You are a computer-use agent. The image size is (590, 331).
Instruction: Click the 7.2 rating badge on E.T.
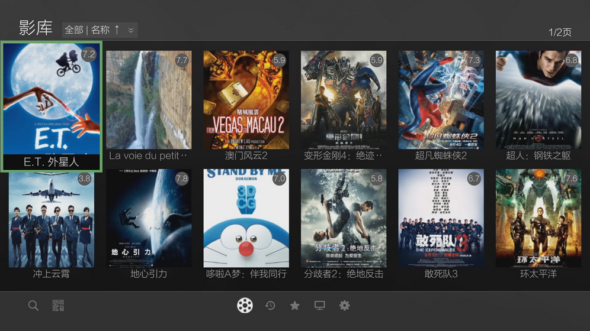(x=89, y=54)
